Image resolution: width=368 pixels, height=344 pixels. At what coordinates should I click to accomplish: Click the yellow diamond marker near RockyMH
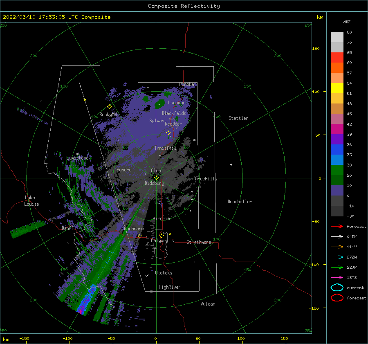coord(109,107)
